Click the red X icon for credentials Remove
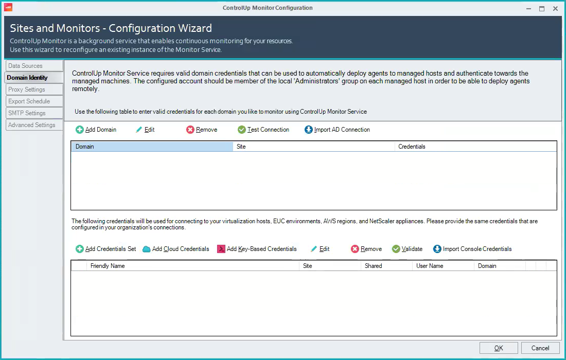This screenshot has height=360, width=566. point(355,249)
